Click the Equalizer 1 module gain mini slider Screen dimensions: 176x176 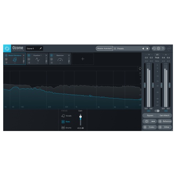pos(46,60)
